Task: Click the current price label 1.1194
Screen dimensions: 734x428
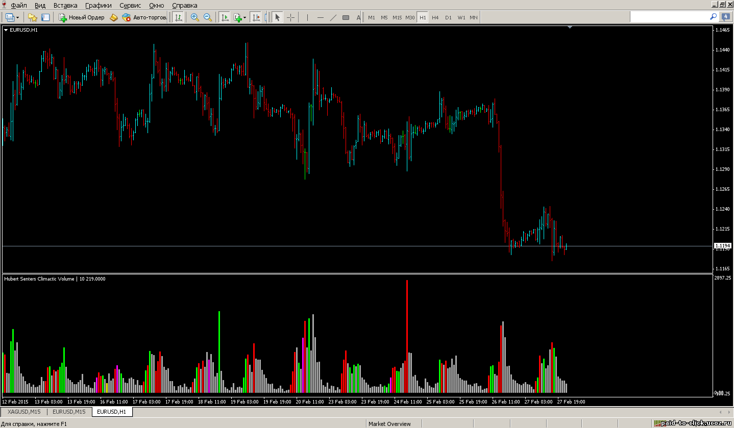Action: (x=722, y=246)
